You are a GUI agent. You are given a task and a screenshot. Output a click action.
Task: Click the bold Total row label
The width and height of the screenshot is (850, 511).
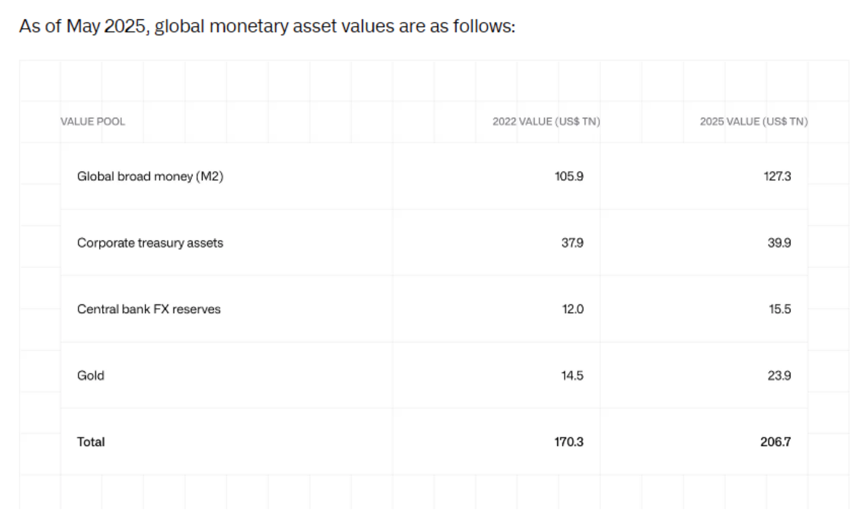91,442
